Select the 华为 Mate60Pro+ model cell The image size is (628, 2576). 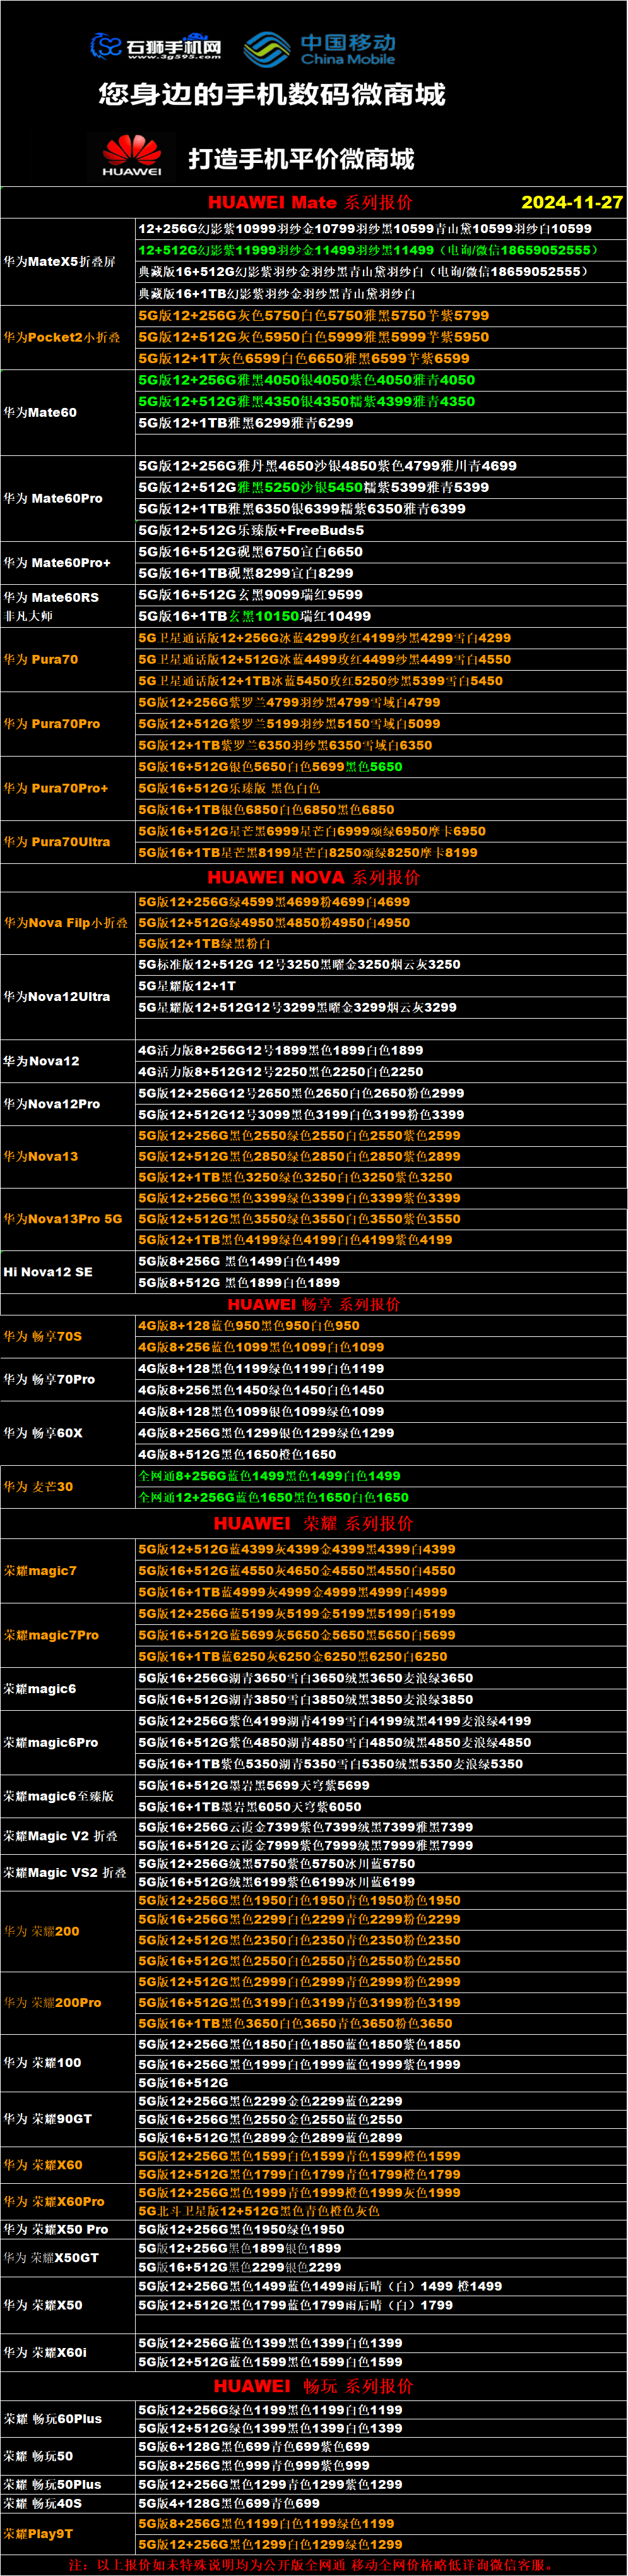pos(68,563)
